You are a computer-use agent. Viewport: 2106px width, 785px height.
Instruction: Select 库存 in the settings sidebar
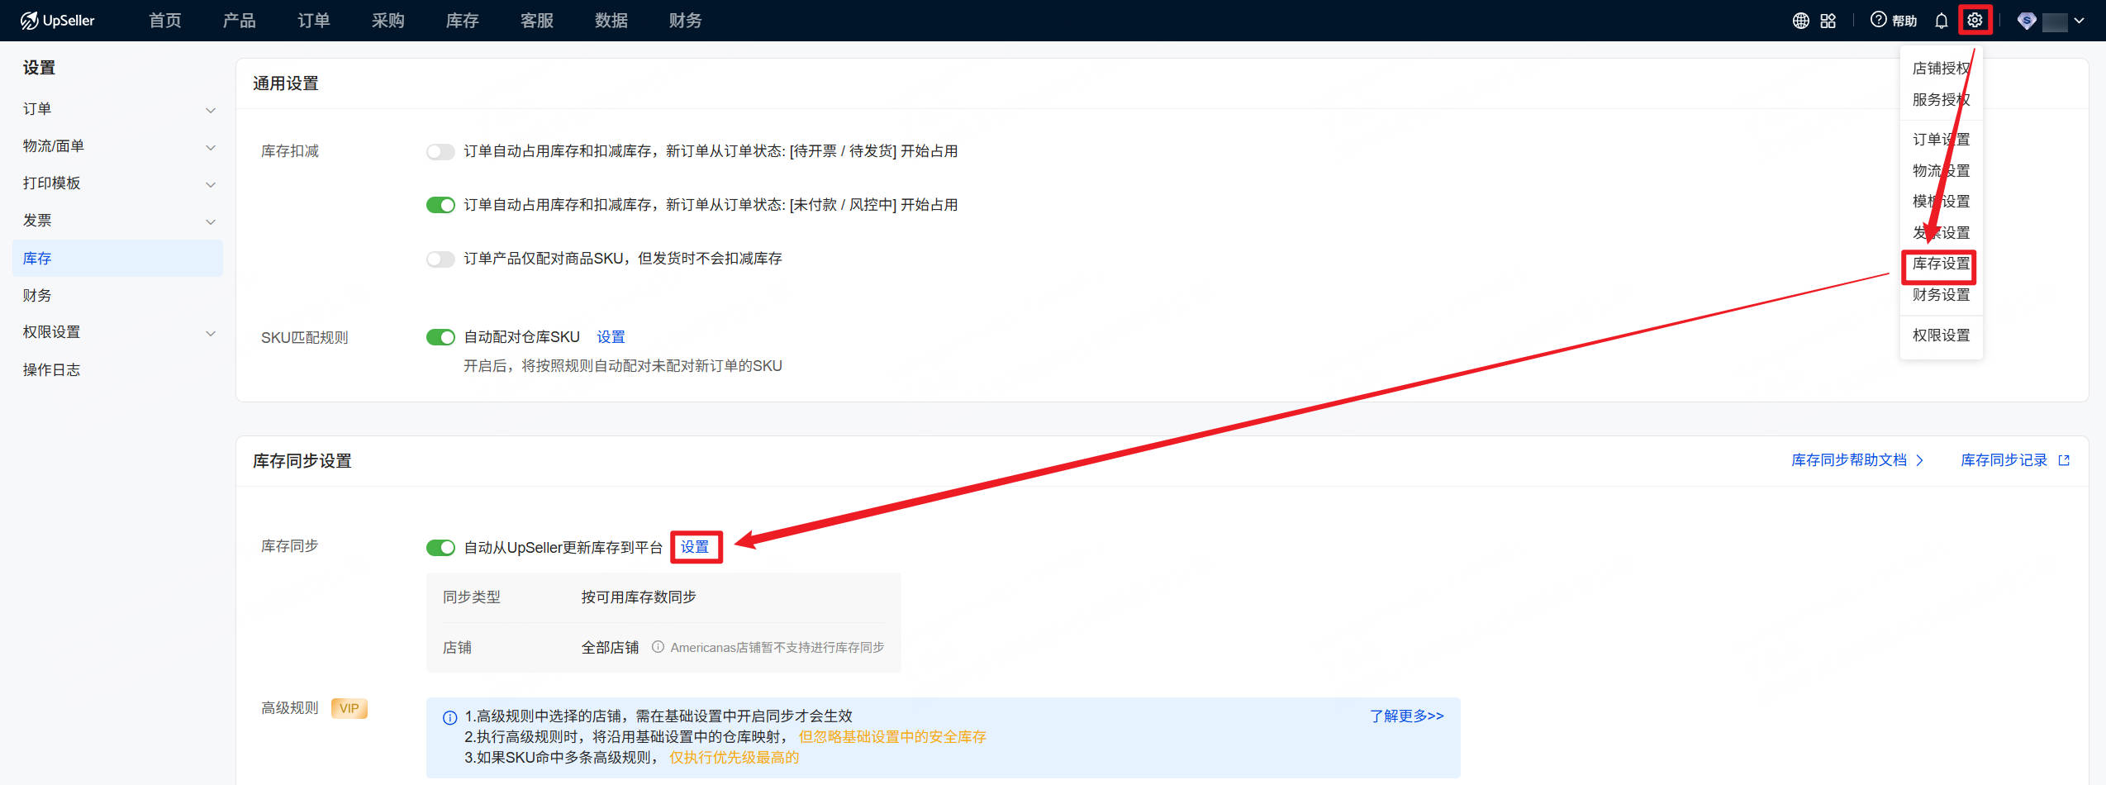118,259
